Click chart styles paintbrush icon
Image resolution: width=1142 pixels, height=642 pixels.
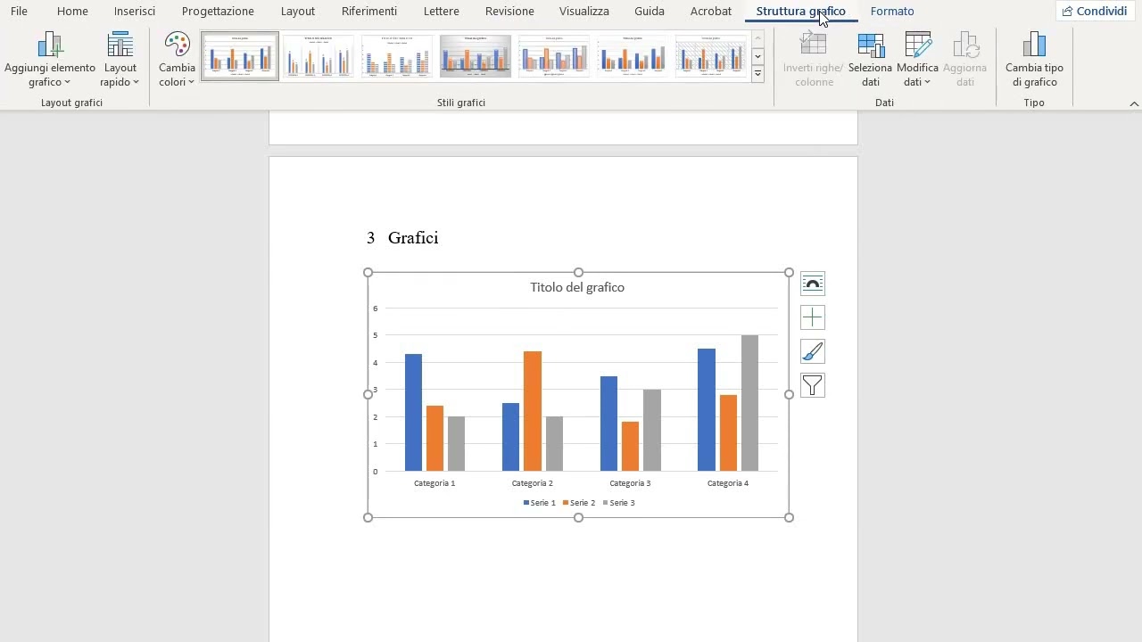pos(813,351)
